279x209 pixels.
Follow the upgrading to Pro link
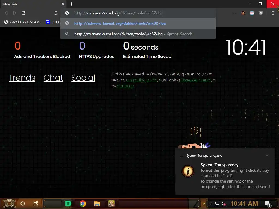click(142, 80)
